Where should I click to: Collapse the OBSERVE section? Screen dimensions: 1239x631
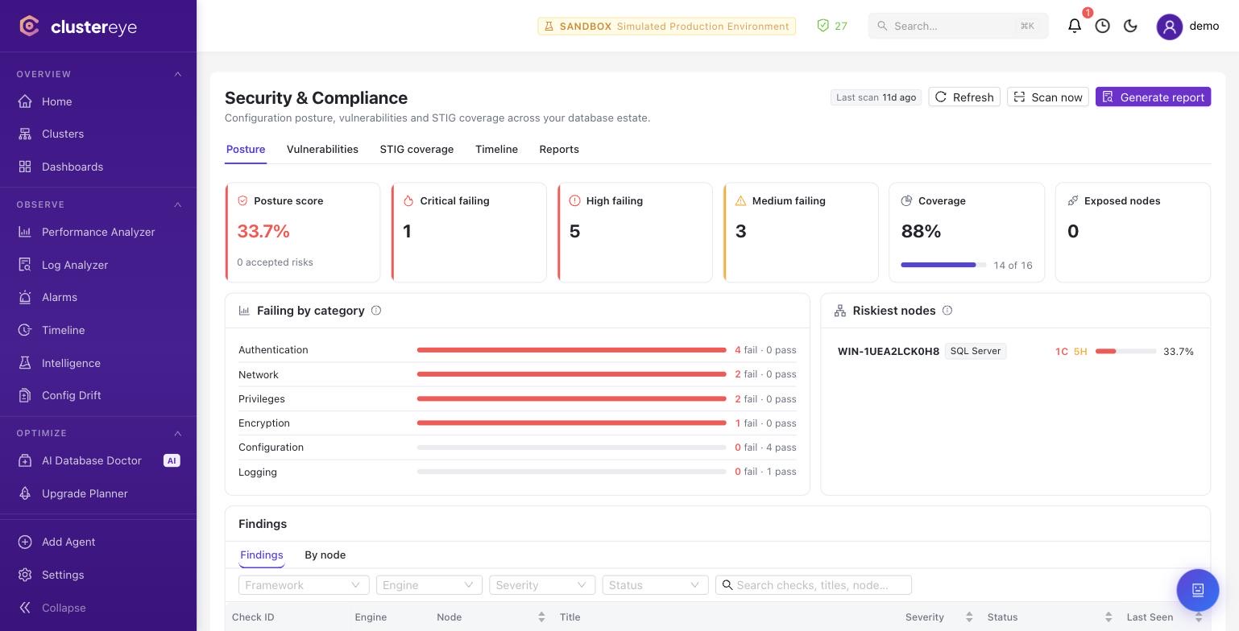(178, 204)
